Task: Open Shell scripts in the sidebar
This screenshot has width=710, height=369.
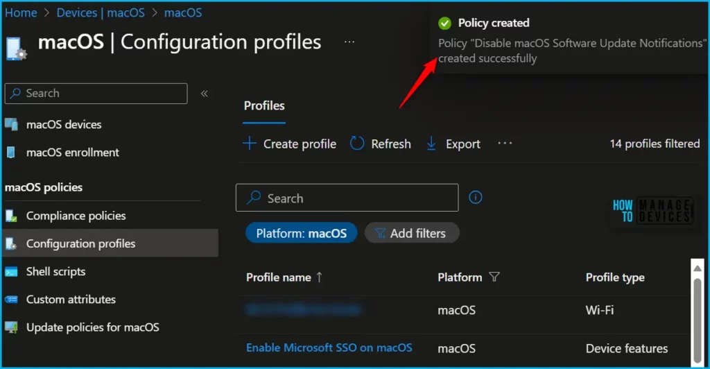Action: [55, 272]
